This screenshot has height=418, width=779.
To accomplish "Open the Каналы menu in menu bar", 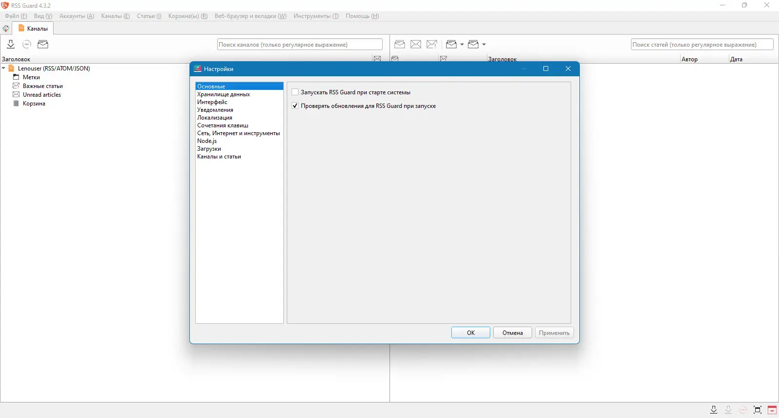I will 115,16.
